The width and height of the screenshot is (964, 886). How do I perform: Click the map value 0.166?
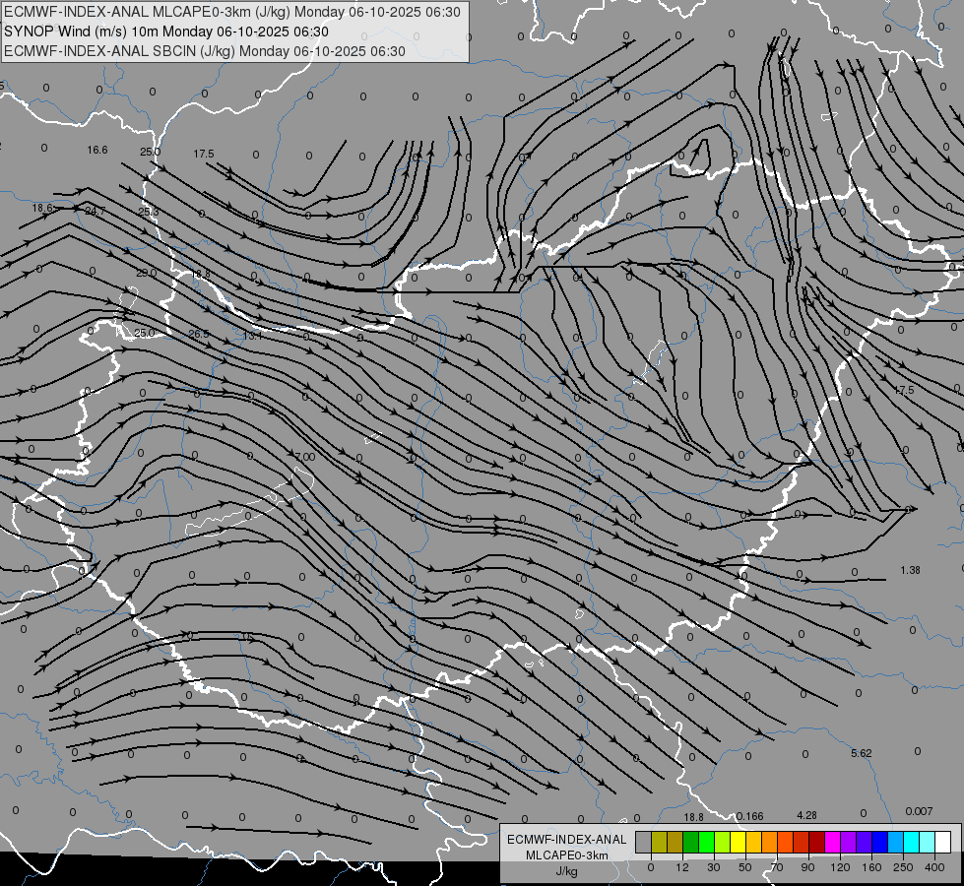(x=749, y=816)
